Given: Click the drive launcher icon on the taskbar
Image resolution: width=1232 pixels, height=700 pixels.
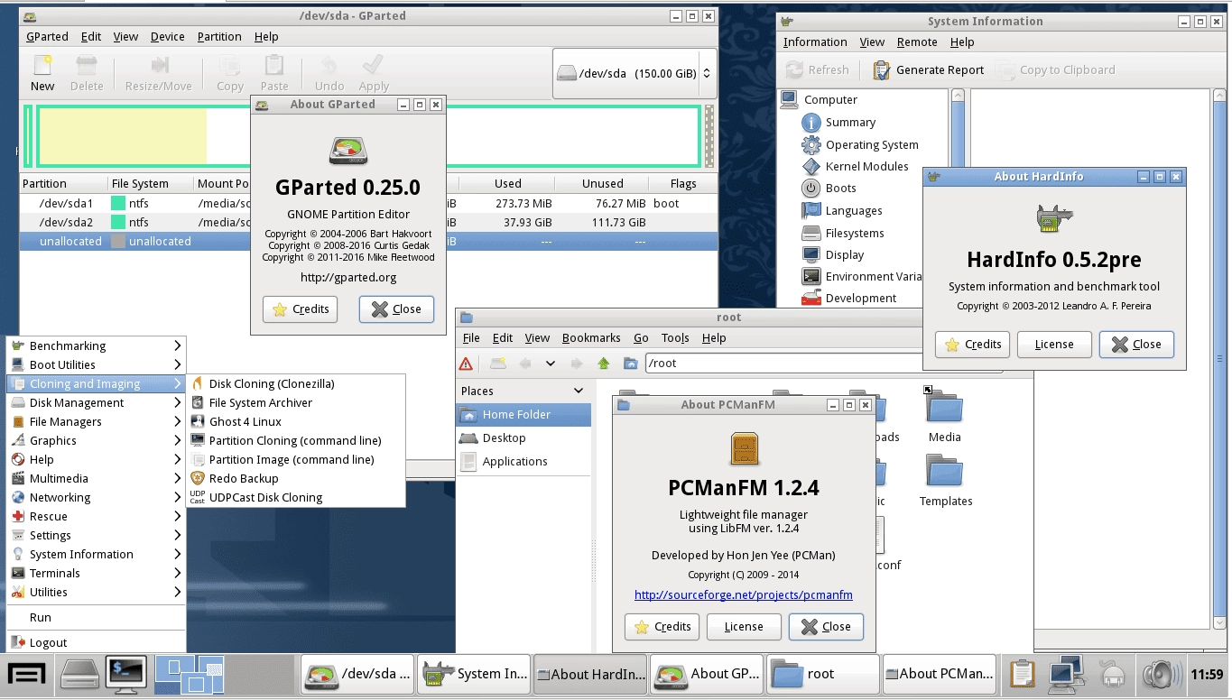Looking at the screenshot, I should (79, 674).
